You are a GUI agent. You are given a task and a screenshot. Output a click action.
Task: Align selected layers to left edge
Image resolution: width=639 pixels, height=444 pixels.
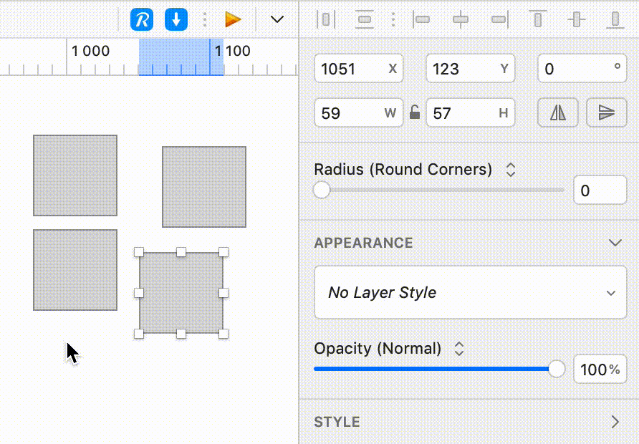[x=421, y=19]
